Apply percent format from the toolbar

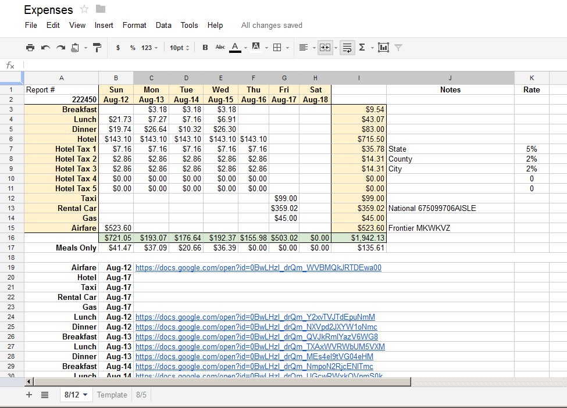tap(133, 48)
